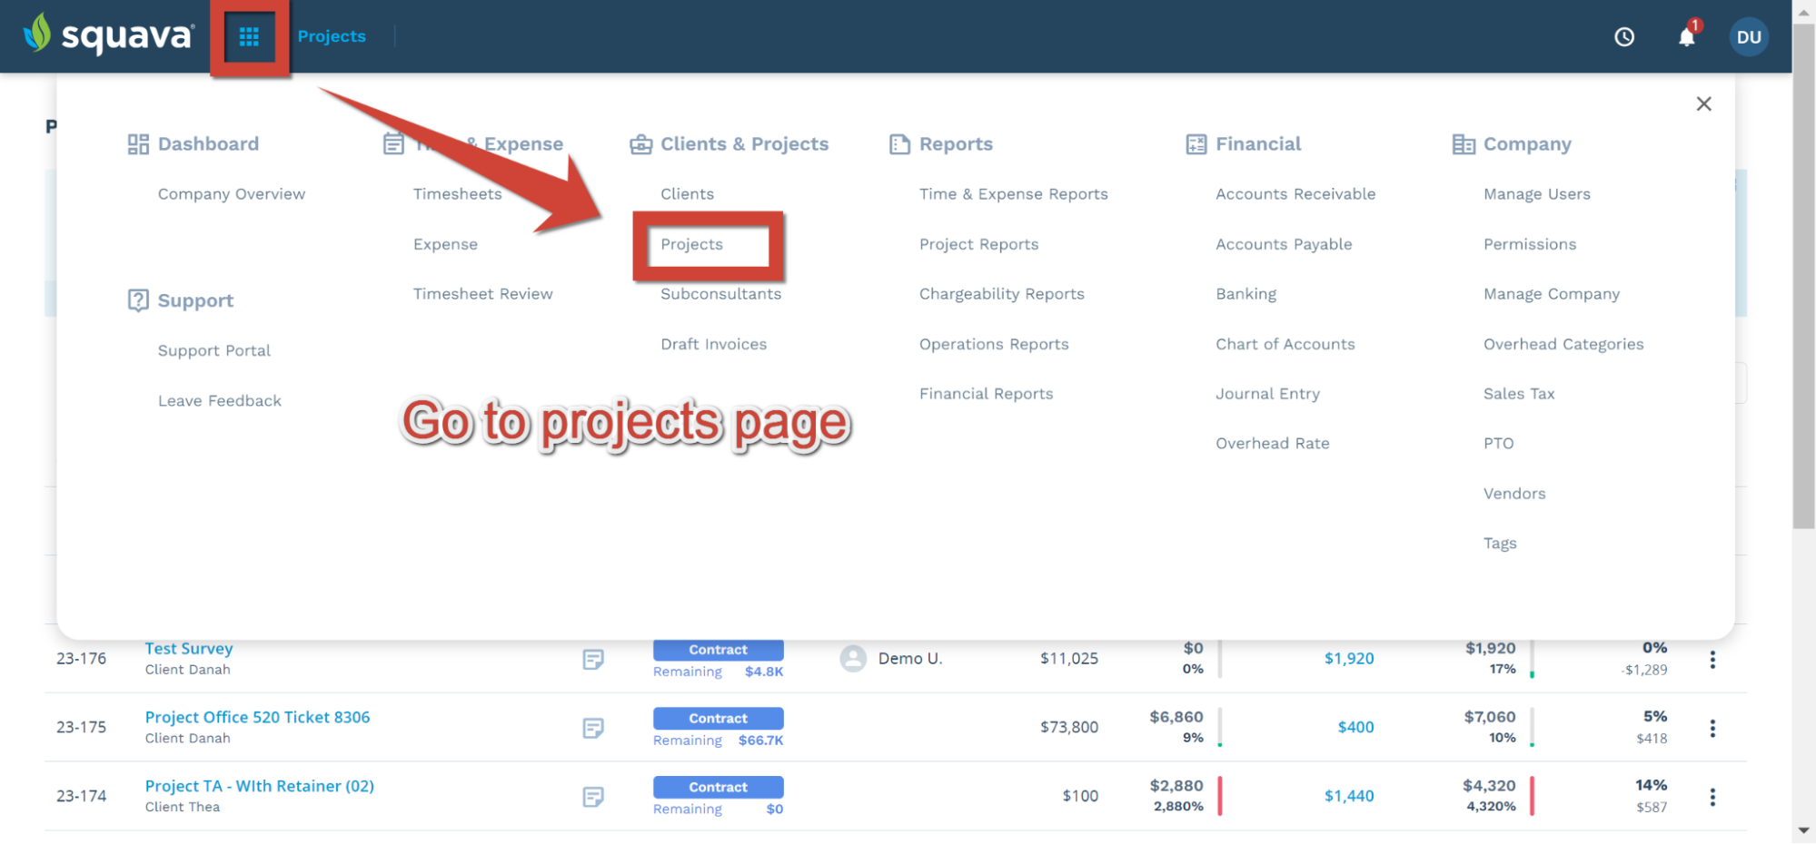Open Support Portal
1816x844 pixels.
(213, 350)
